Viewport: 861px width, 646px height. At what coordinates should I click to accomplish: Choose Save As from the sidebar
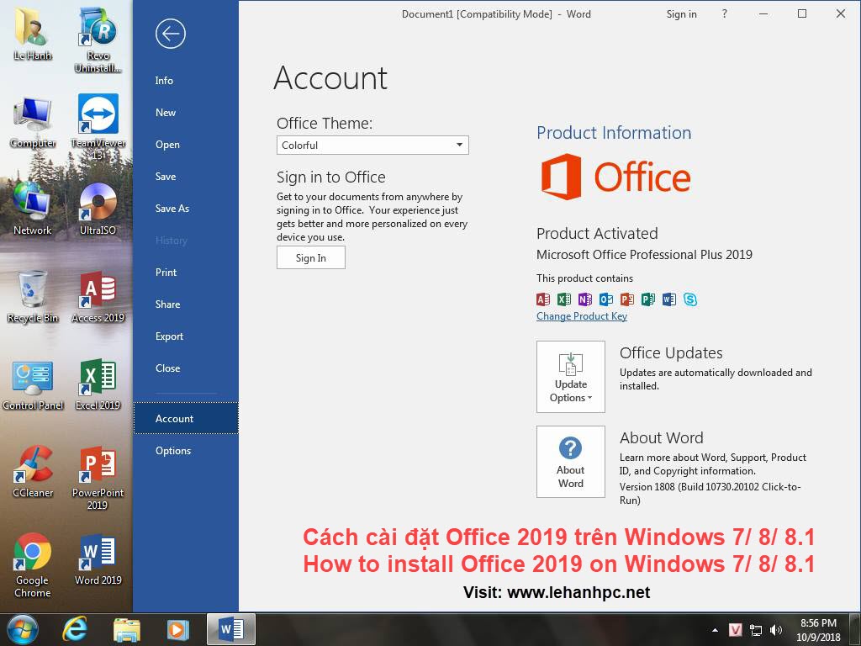click(x=186, y=209)
